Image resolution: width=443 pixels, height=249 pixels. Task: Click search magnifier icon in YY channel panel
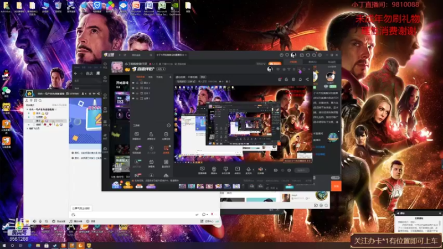[x=40, y=101]
